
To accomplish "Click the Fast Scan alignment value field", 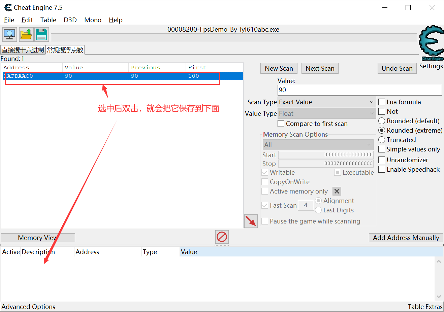I will click(306, 205).
